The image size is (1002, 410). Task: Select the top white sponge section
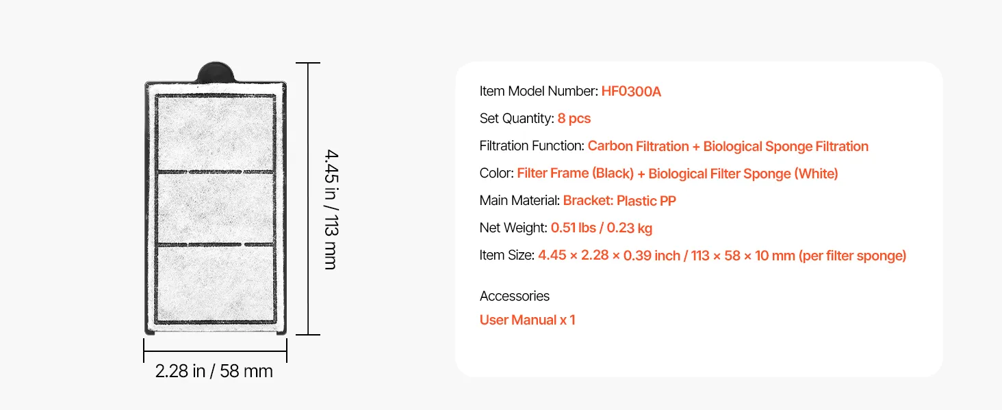point(215,132)
